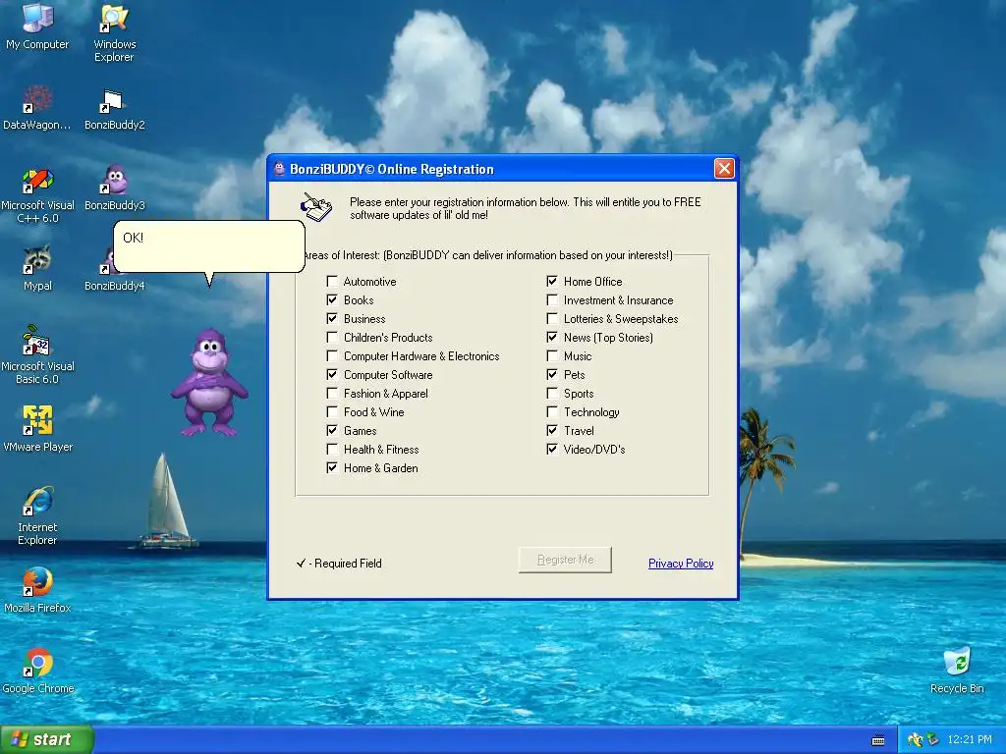Open the Start menu
Image resolution: width=1006 pixels, height=754 pixels.
coord(47,739)
